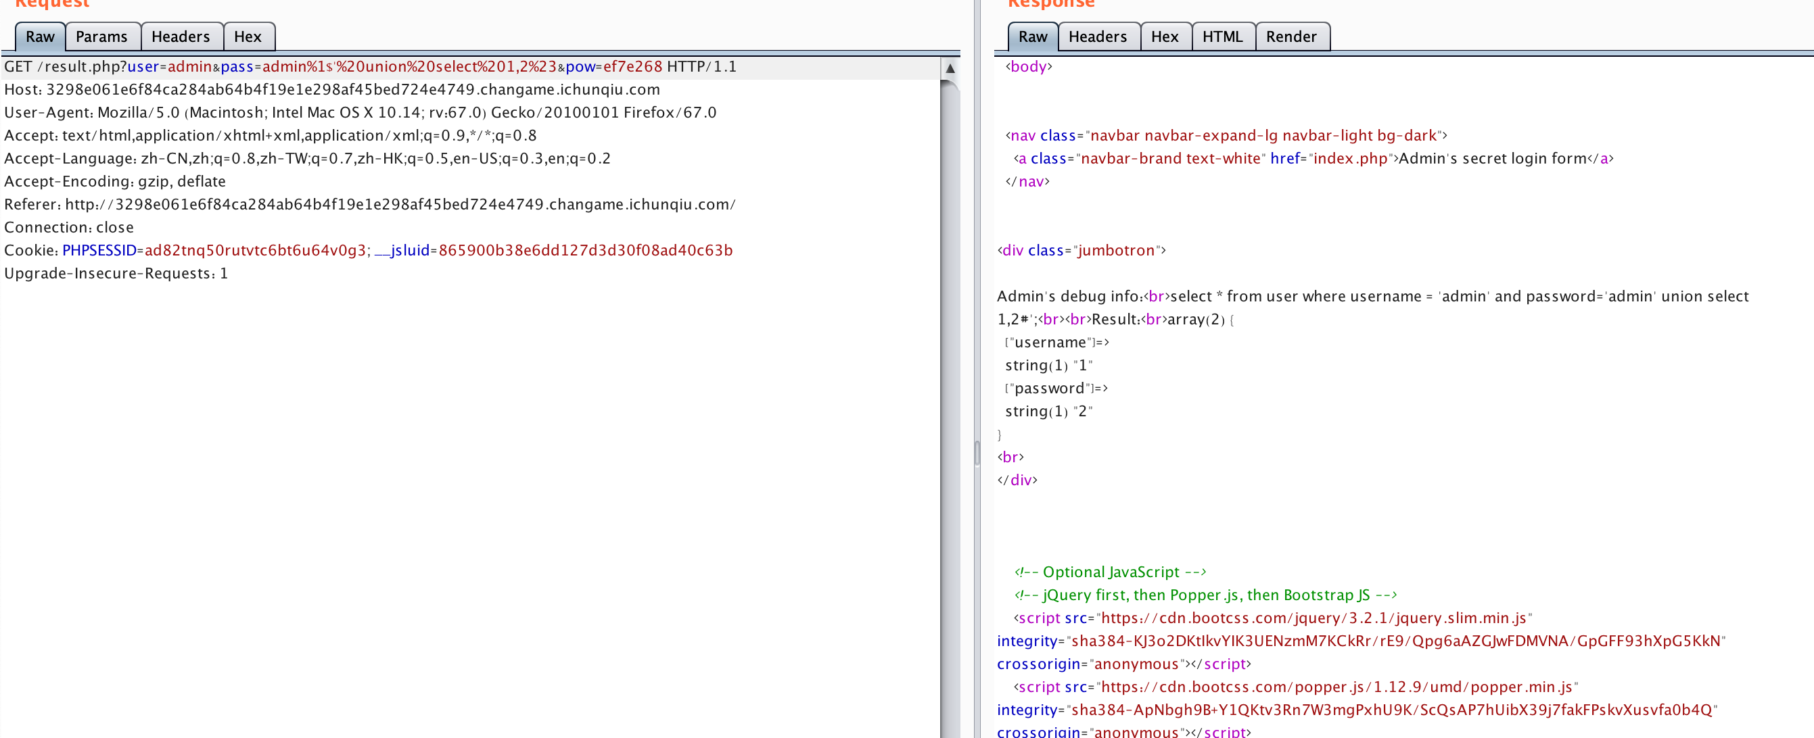Screen dimensions: 1814x738
Task: Open the Headers tab of the Response
Action: pyautogui.click(x=1098, y=36)
